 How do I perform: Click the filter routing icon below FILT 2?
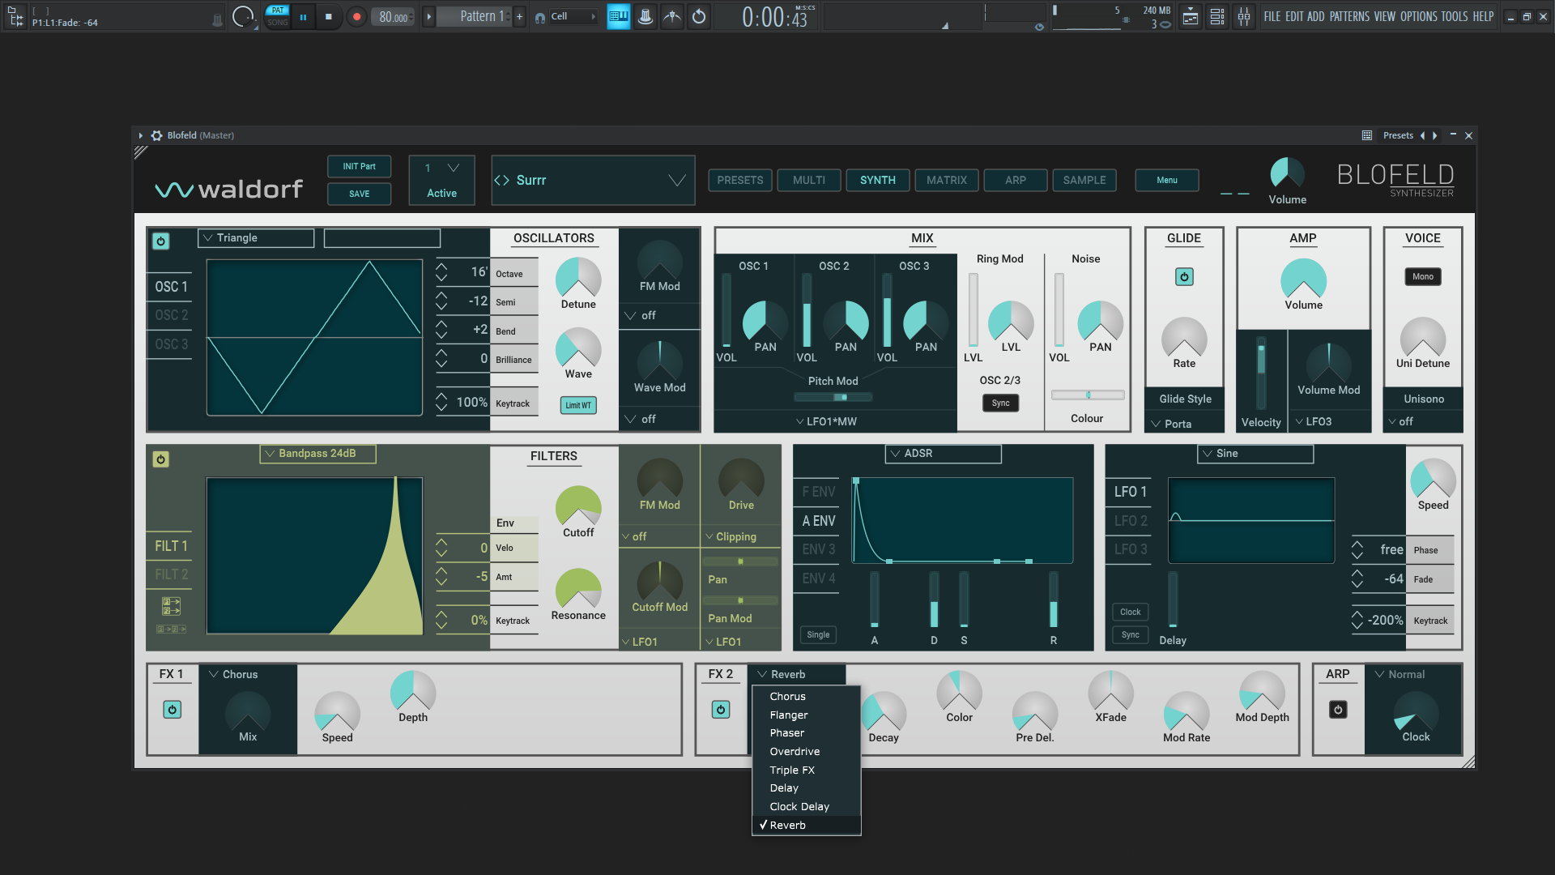(x=171, y=605)
